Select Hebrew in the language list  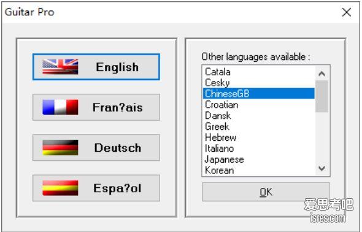(x=258, y=138)
